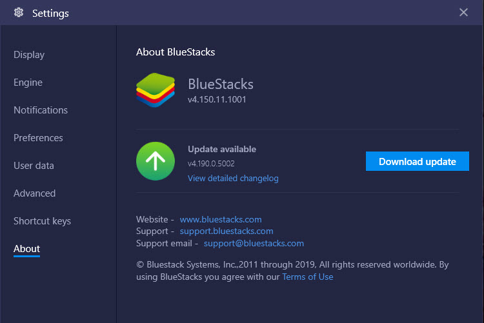Click the Settings title text
This screenshot has width=484, height=323.
click(50, 14)
